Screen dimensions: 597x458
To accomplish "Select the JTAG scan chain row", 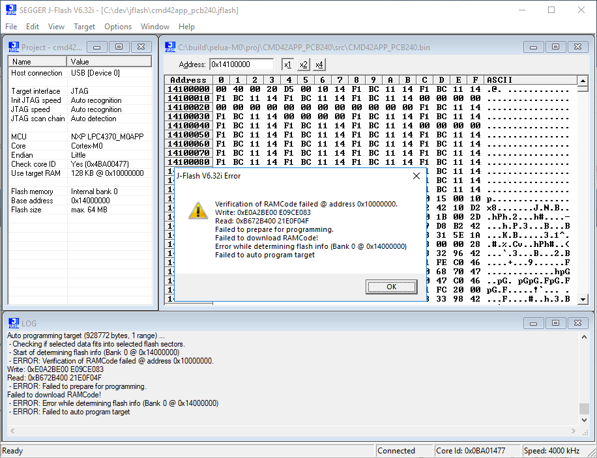I will click(x=80, y=119).
